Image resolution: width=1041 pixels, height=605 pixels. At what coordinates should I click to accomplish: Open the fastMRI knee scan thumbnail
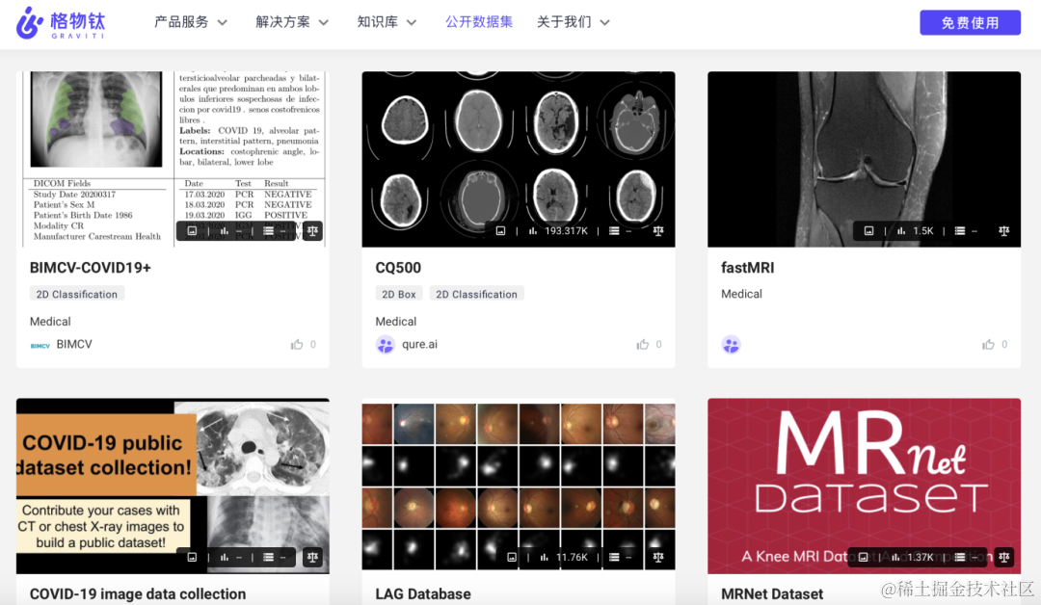coord(865,159)
